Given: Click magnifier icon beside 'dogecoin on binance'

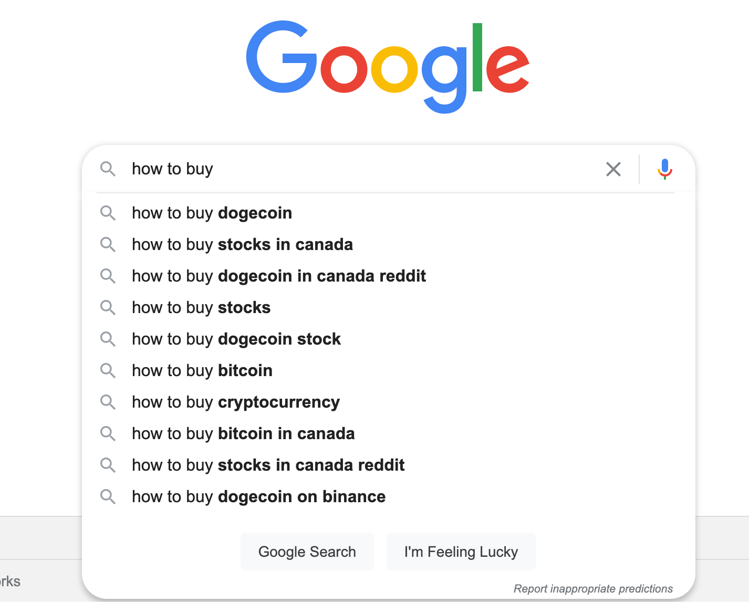Looking at the screenshot, I should tap(108, 496).
